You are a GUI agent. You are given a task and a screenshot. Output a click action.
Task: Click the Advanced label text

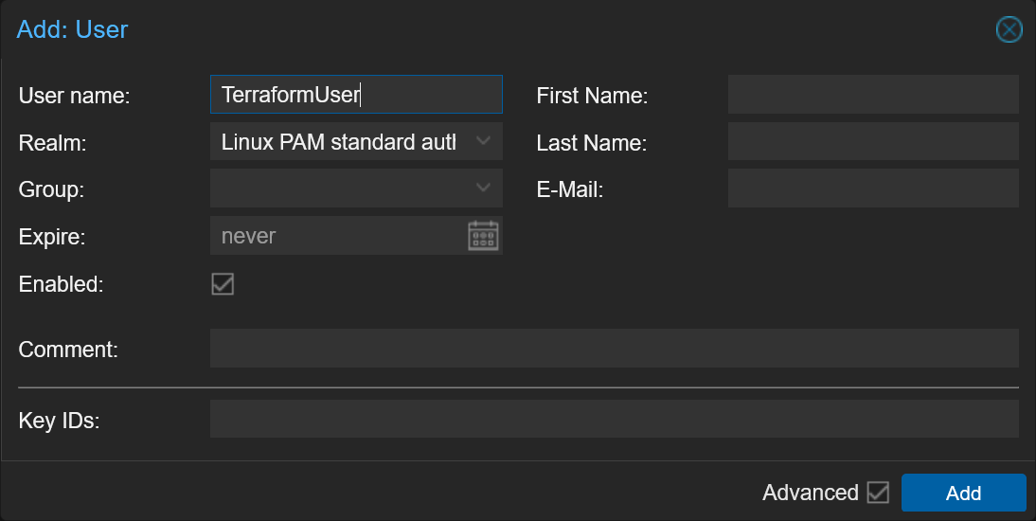pyautogui.click(x=810, y=493)
